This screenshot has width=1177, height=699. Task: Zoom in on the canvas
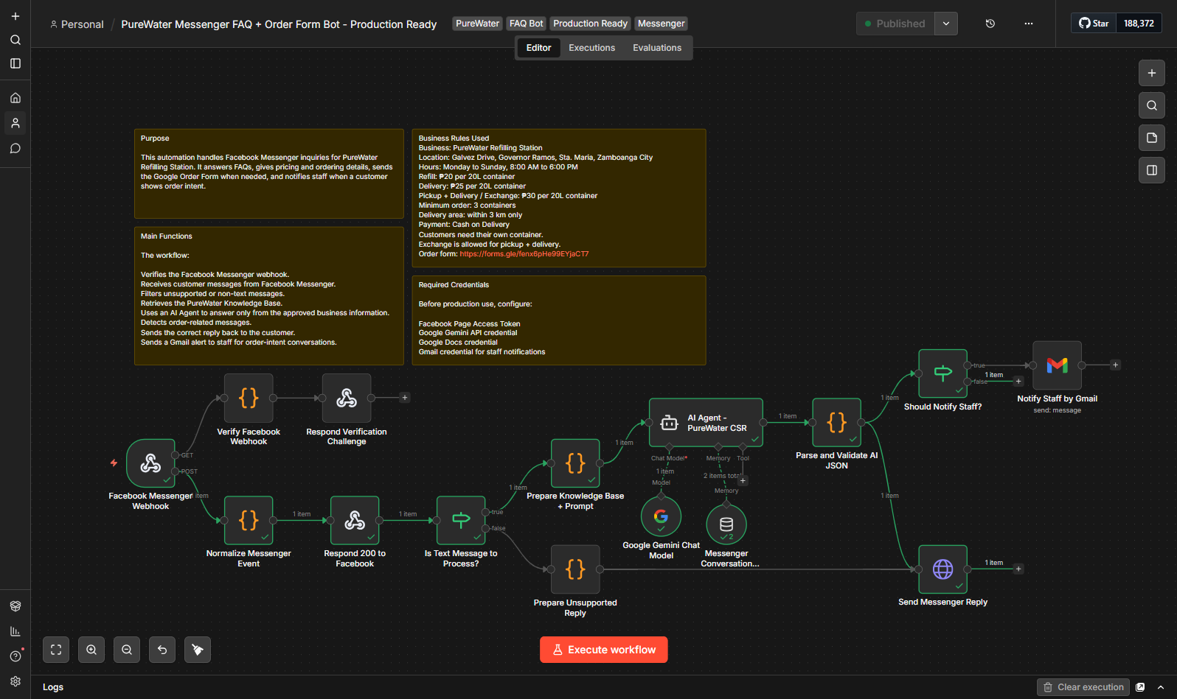coord(91,650)
